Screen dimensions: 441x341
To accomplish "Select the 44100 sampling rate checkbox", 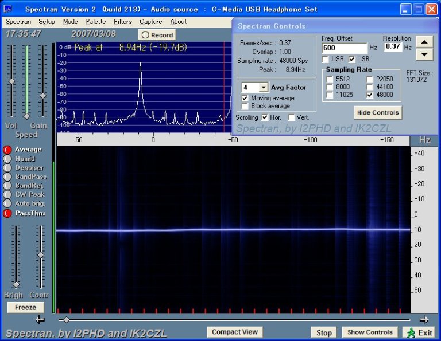I will point(370,87).
